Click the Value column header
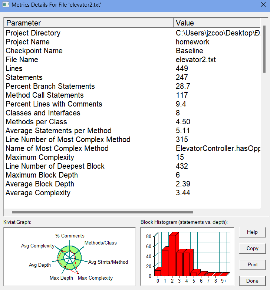Screen dimensions: 270x290 click(217, 23)
